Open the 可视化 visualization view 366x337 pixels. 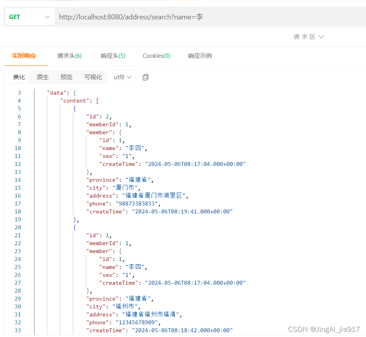click(93, 77)
